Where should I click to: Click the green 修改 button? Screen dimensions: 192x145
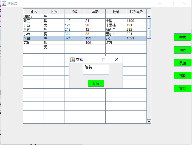click(182, 76)
